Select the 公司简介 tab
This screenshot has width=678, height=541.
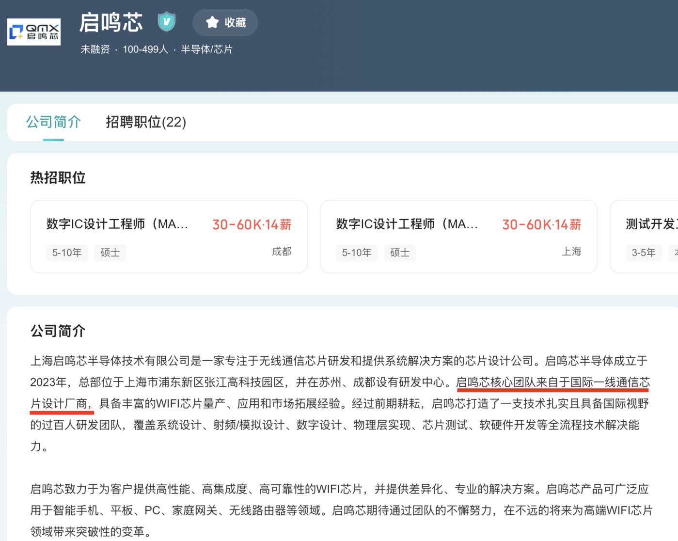53,122
